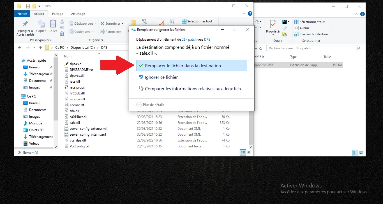Click the Épingler à Accès rapide pin icon
This screenshot has width=383, height=204.
point(26,24)
